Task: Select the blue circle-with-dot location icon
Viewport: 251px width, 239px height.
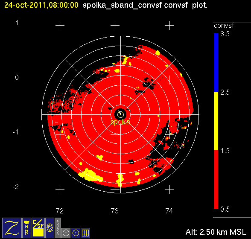Action: coord(76,233)
